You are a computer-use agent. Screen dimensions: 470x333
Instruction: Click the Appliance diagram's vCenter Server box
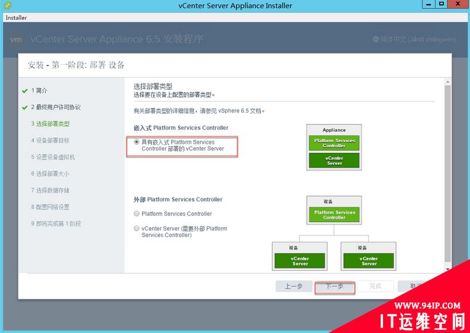pyautogui.click(x=334, y=161)
